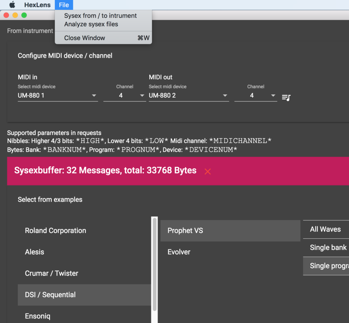Click the MIDI playlist note icon
Screen dimensions: 349x323
pyautogui.click(x=286, y=97)
